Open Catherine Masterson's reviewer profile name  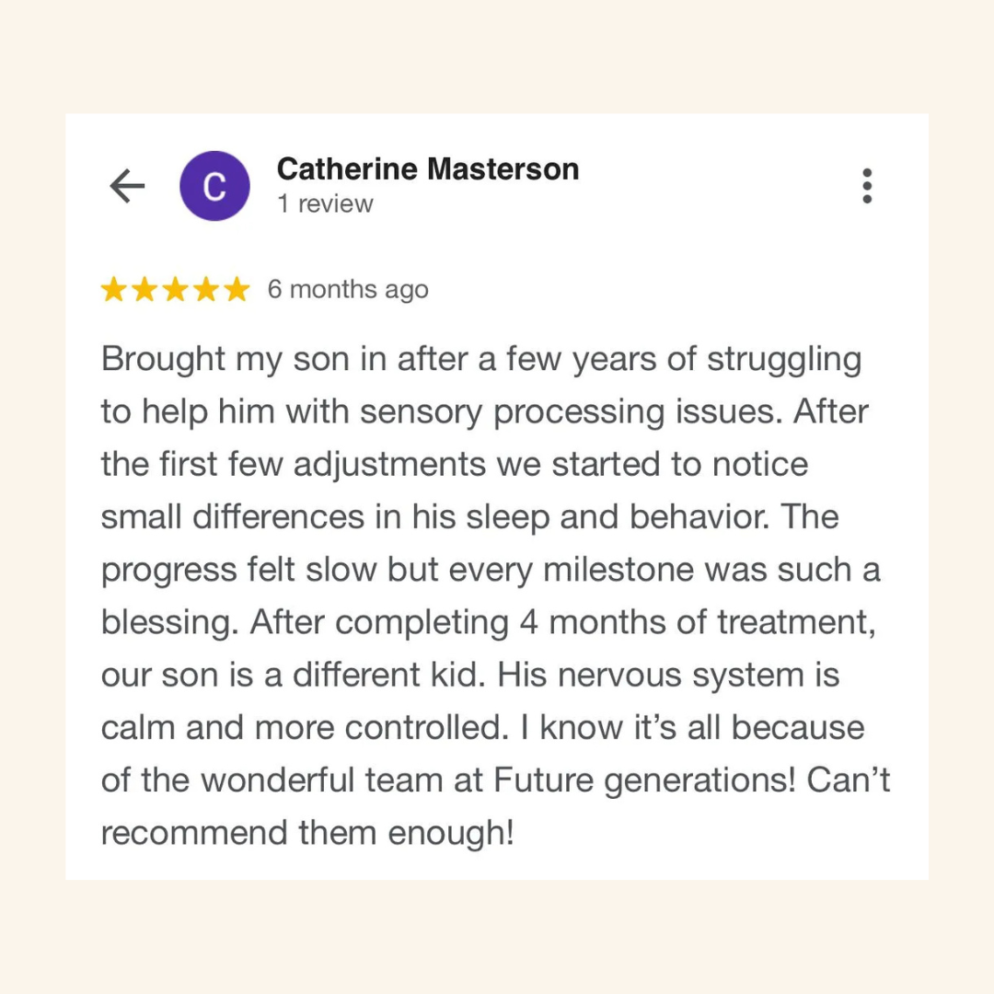(428, 169)
